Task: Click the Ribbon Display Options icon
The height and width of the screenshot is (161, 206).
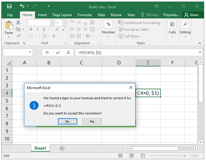Action: click(x=156, y=6)
